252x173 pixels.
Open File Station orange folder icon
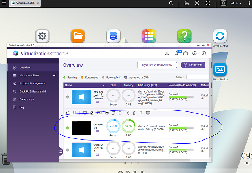pos(78,36)
